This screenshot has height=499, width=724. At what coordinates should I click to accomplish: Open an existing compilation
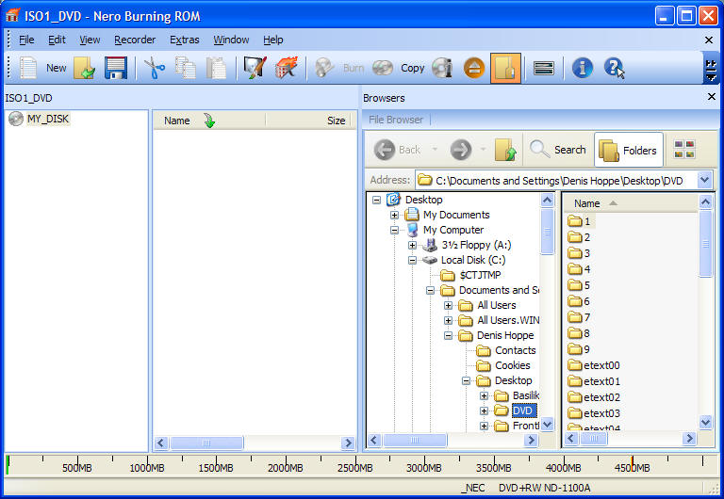tap(84, 68)
